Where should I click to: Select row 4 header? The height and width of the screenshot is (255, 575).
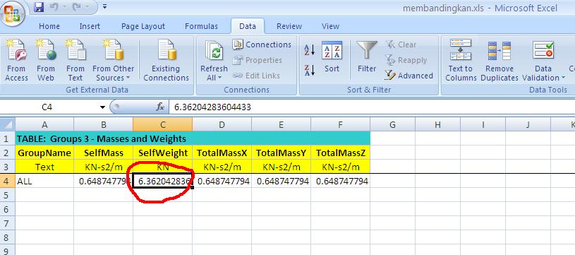(x=7, y=182)
